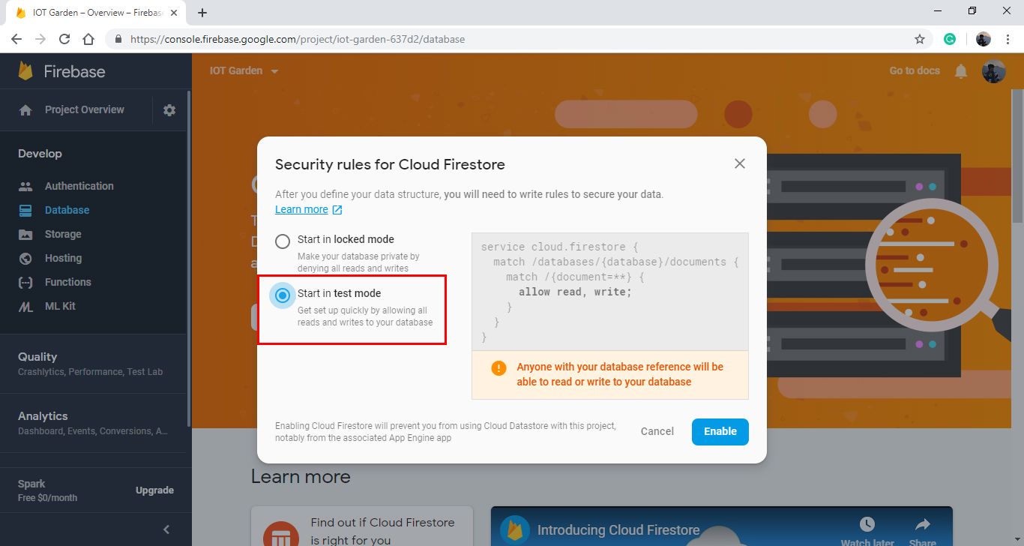Bookmark this page with the star icon
The width and height of the screenshot is (1024, 546).
[x=919, y=39]
